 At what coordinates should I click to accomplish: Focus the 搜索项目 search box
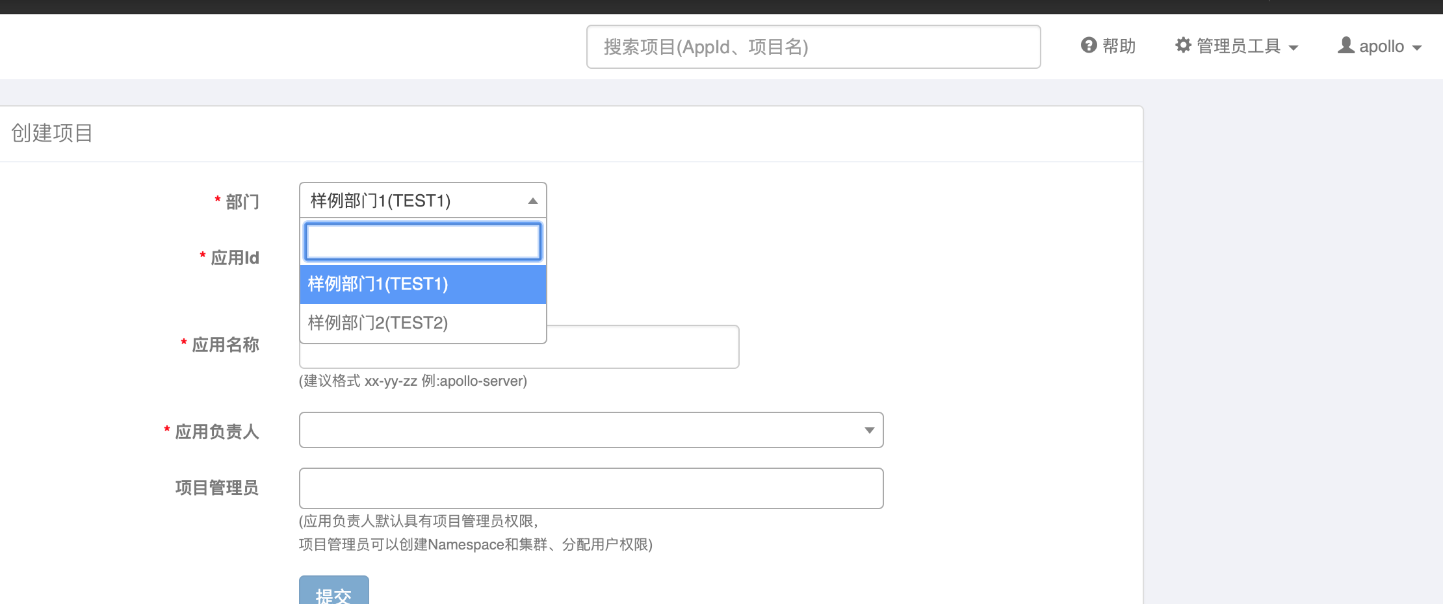pos(813,47)
